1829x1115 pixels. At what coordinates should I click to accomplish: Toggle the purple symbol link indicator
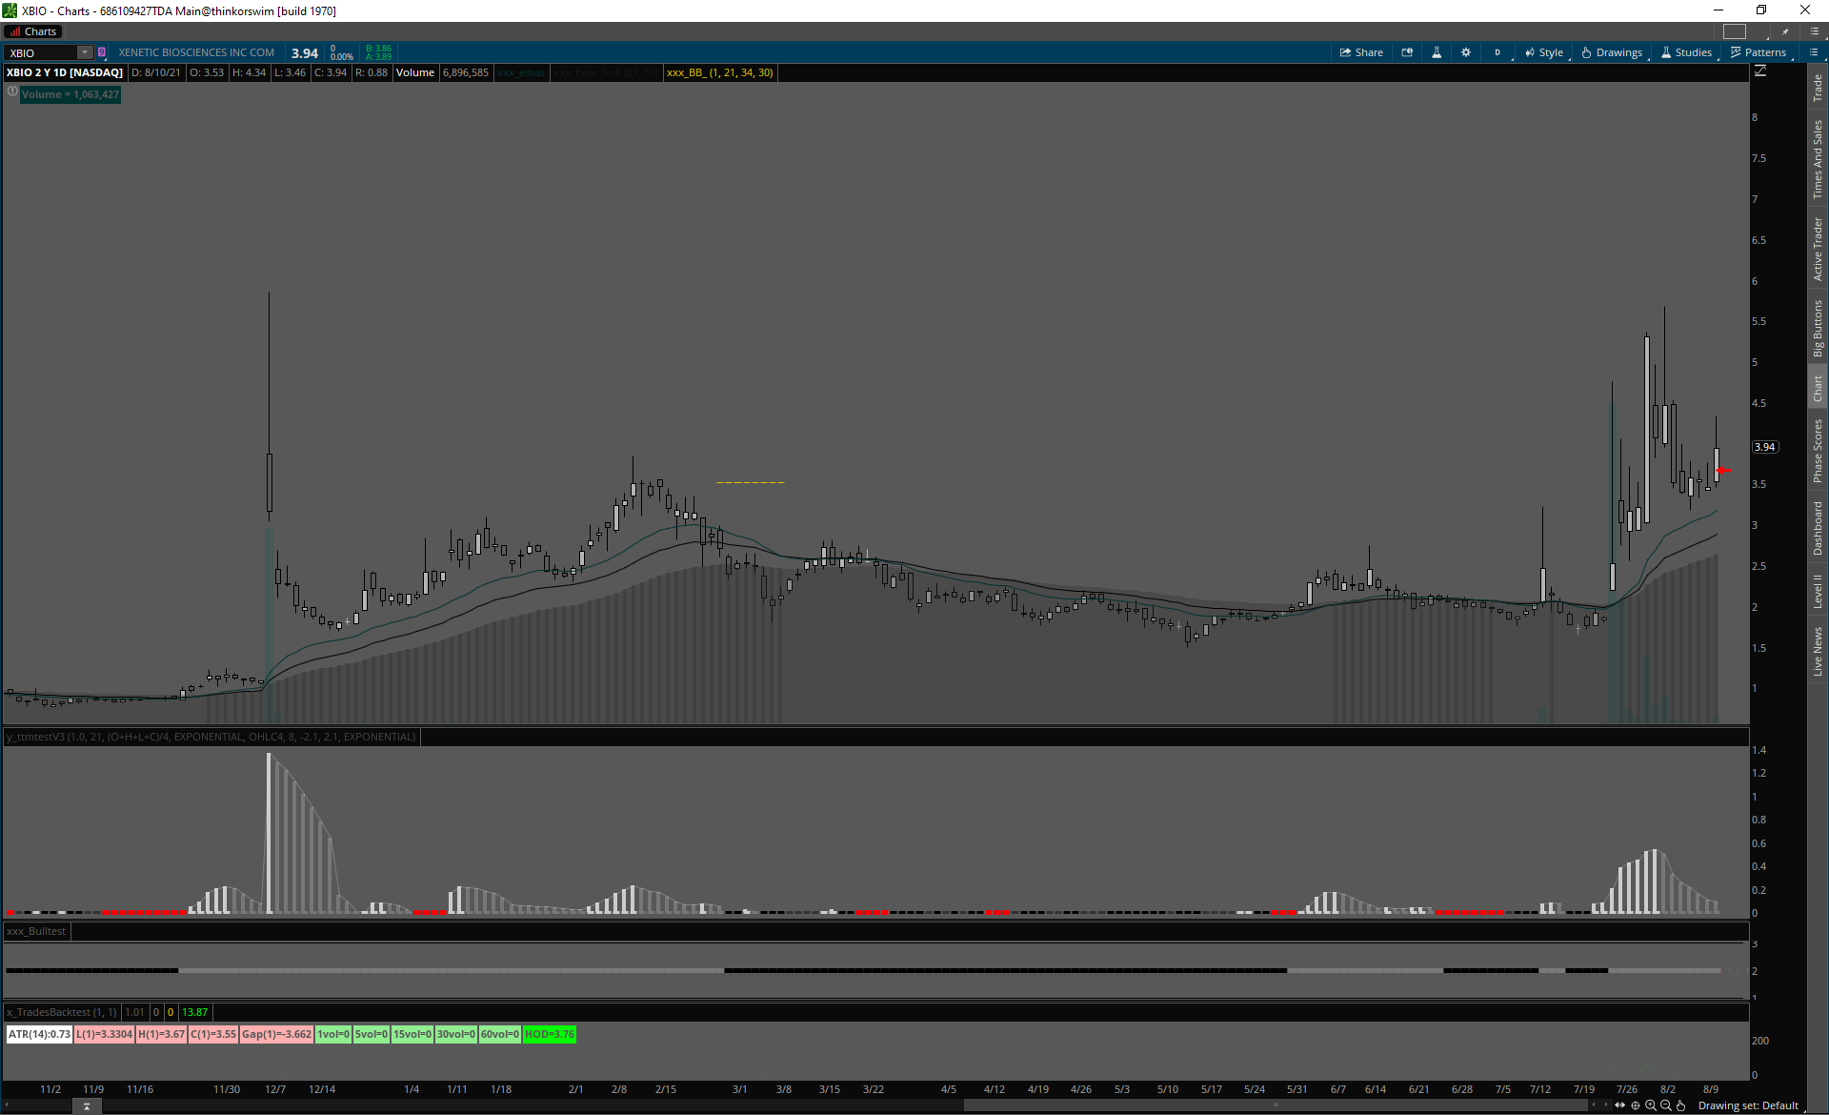[102, 52]
